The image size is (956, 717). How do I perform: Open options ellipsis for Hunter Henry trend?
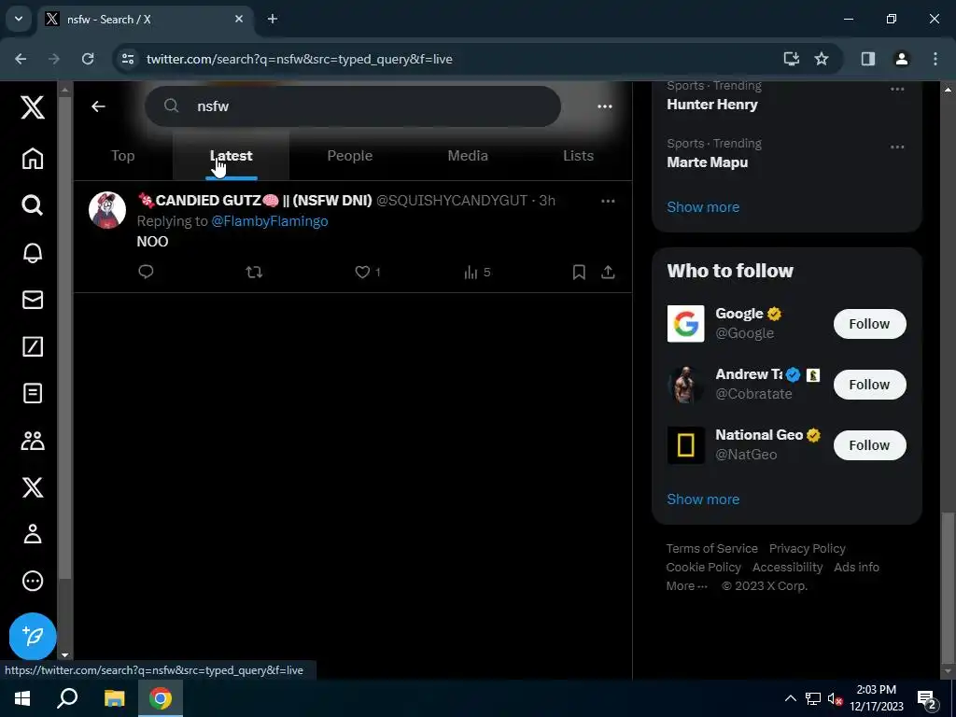click(897, 89)
